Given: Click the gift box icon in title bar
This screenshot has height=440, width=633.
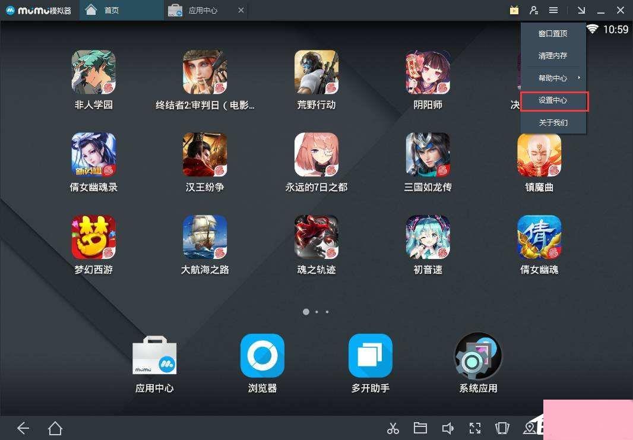Looking at the screenshot, I should pyautogui.click(x=514, y=10).
